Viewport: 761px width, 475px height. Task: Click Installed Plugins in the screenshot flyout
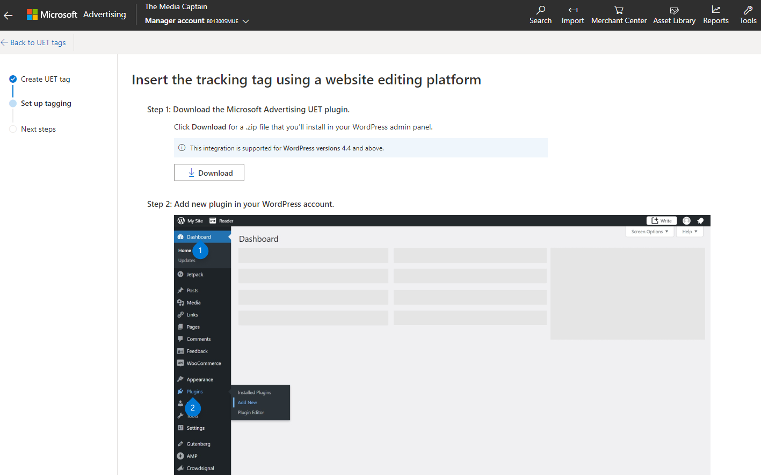(255, 393)
